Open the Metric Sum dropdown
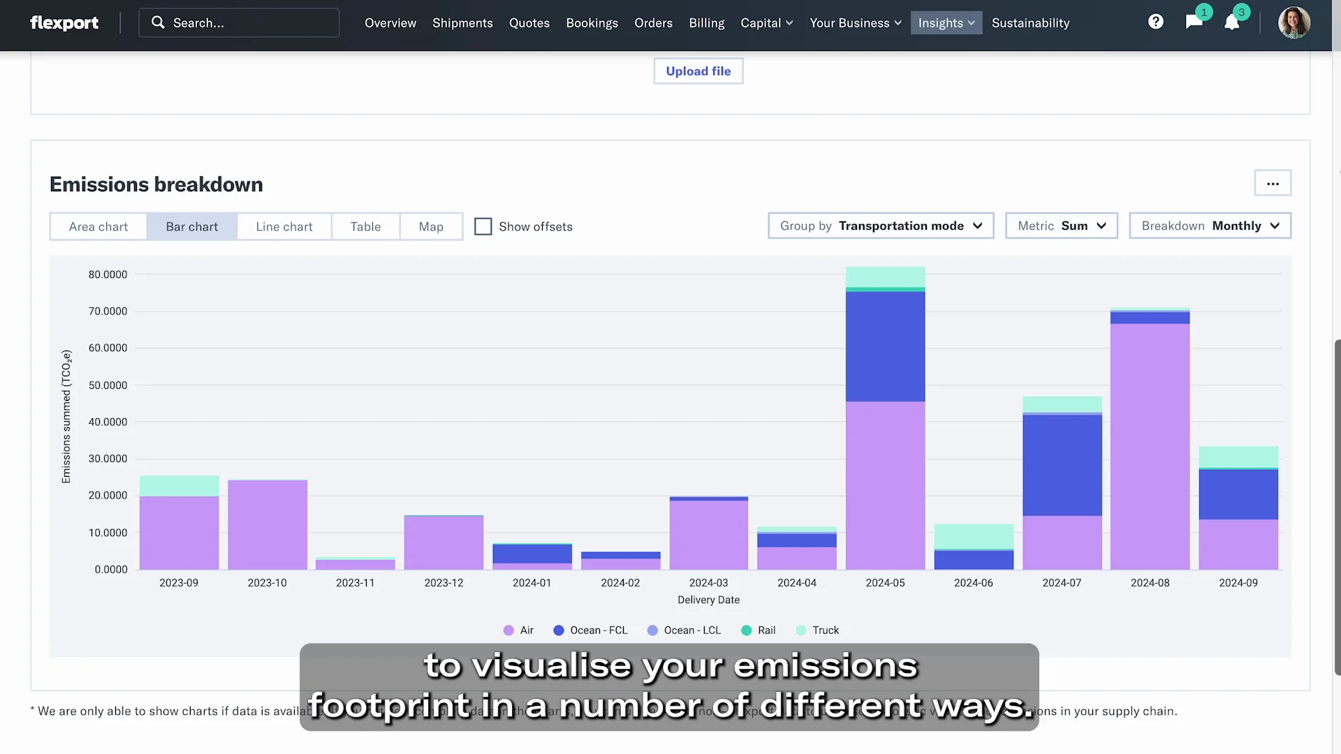This screenshot has width=1341, height=754. (x=1061, y=226)
